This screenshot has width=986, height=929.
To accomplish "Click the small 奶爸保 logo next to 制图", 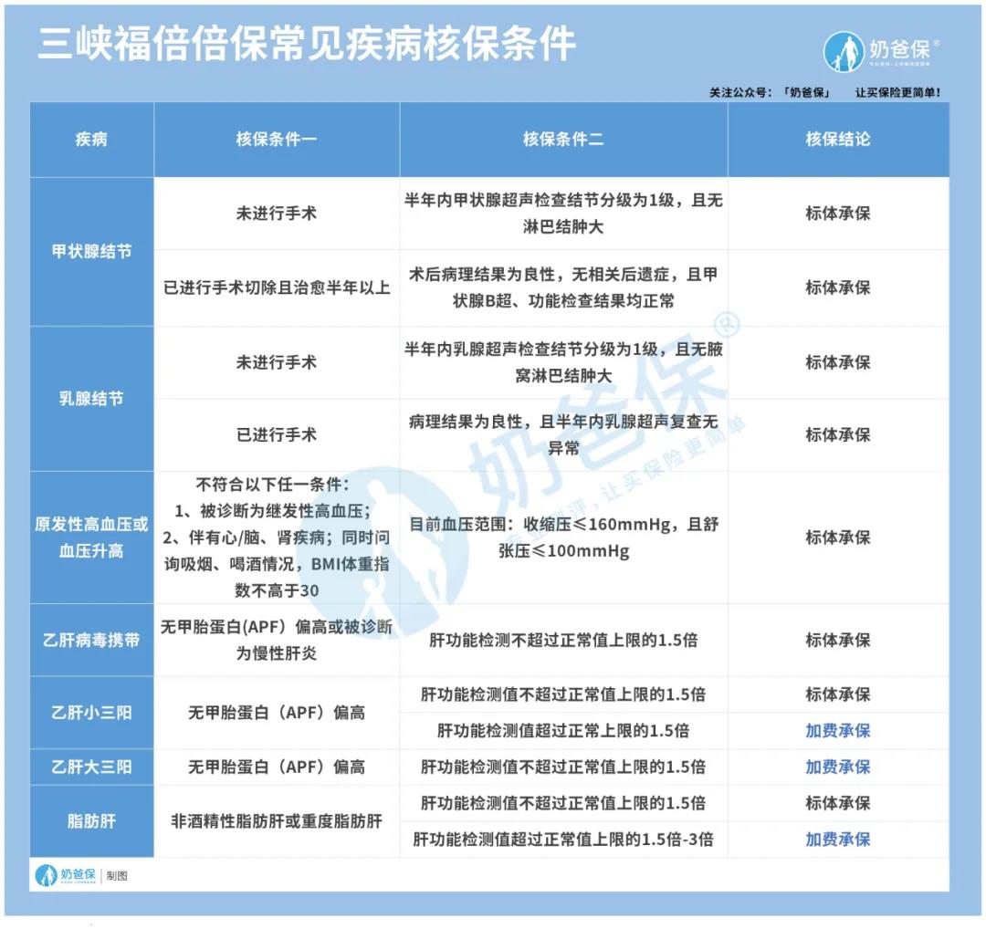I will (66, 875).
